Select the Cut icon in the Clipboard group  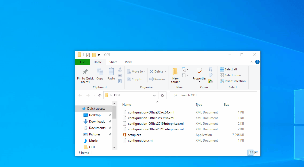[120, 69]
